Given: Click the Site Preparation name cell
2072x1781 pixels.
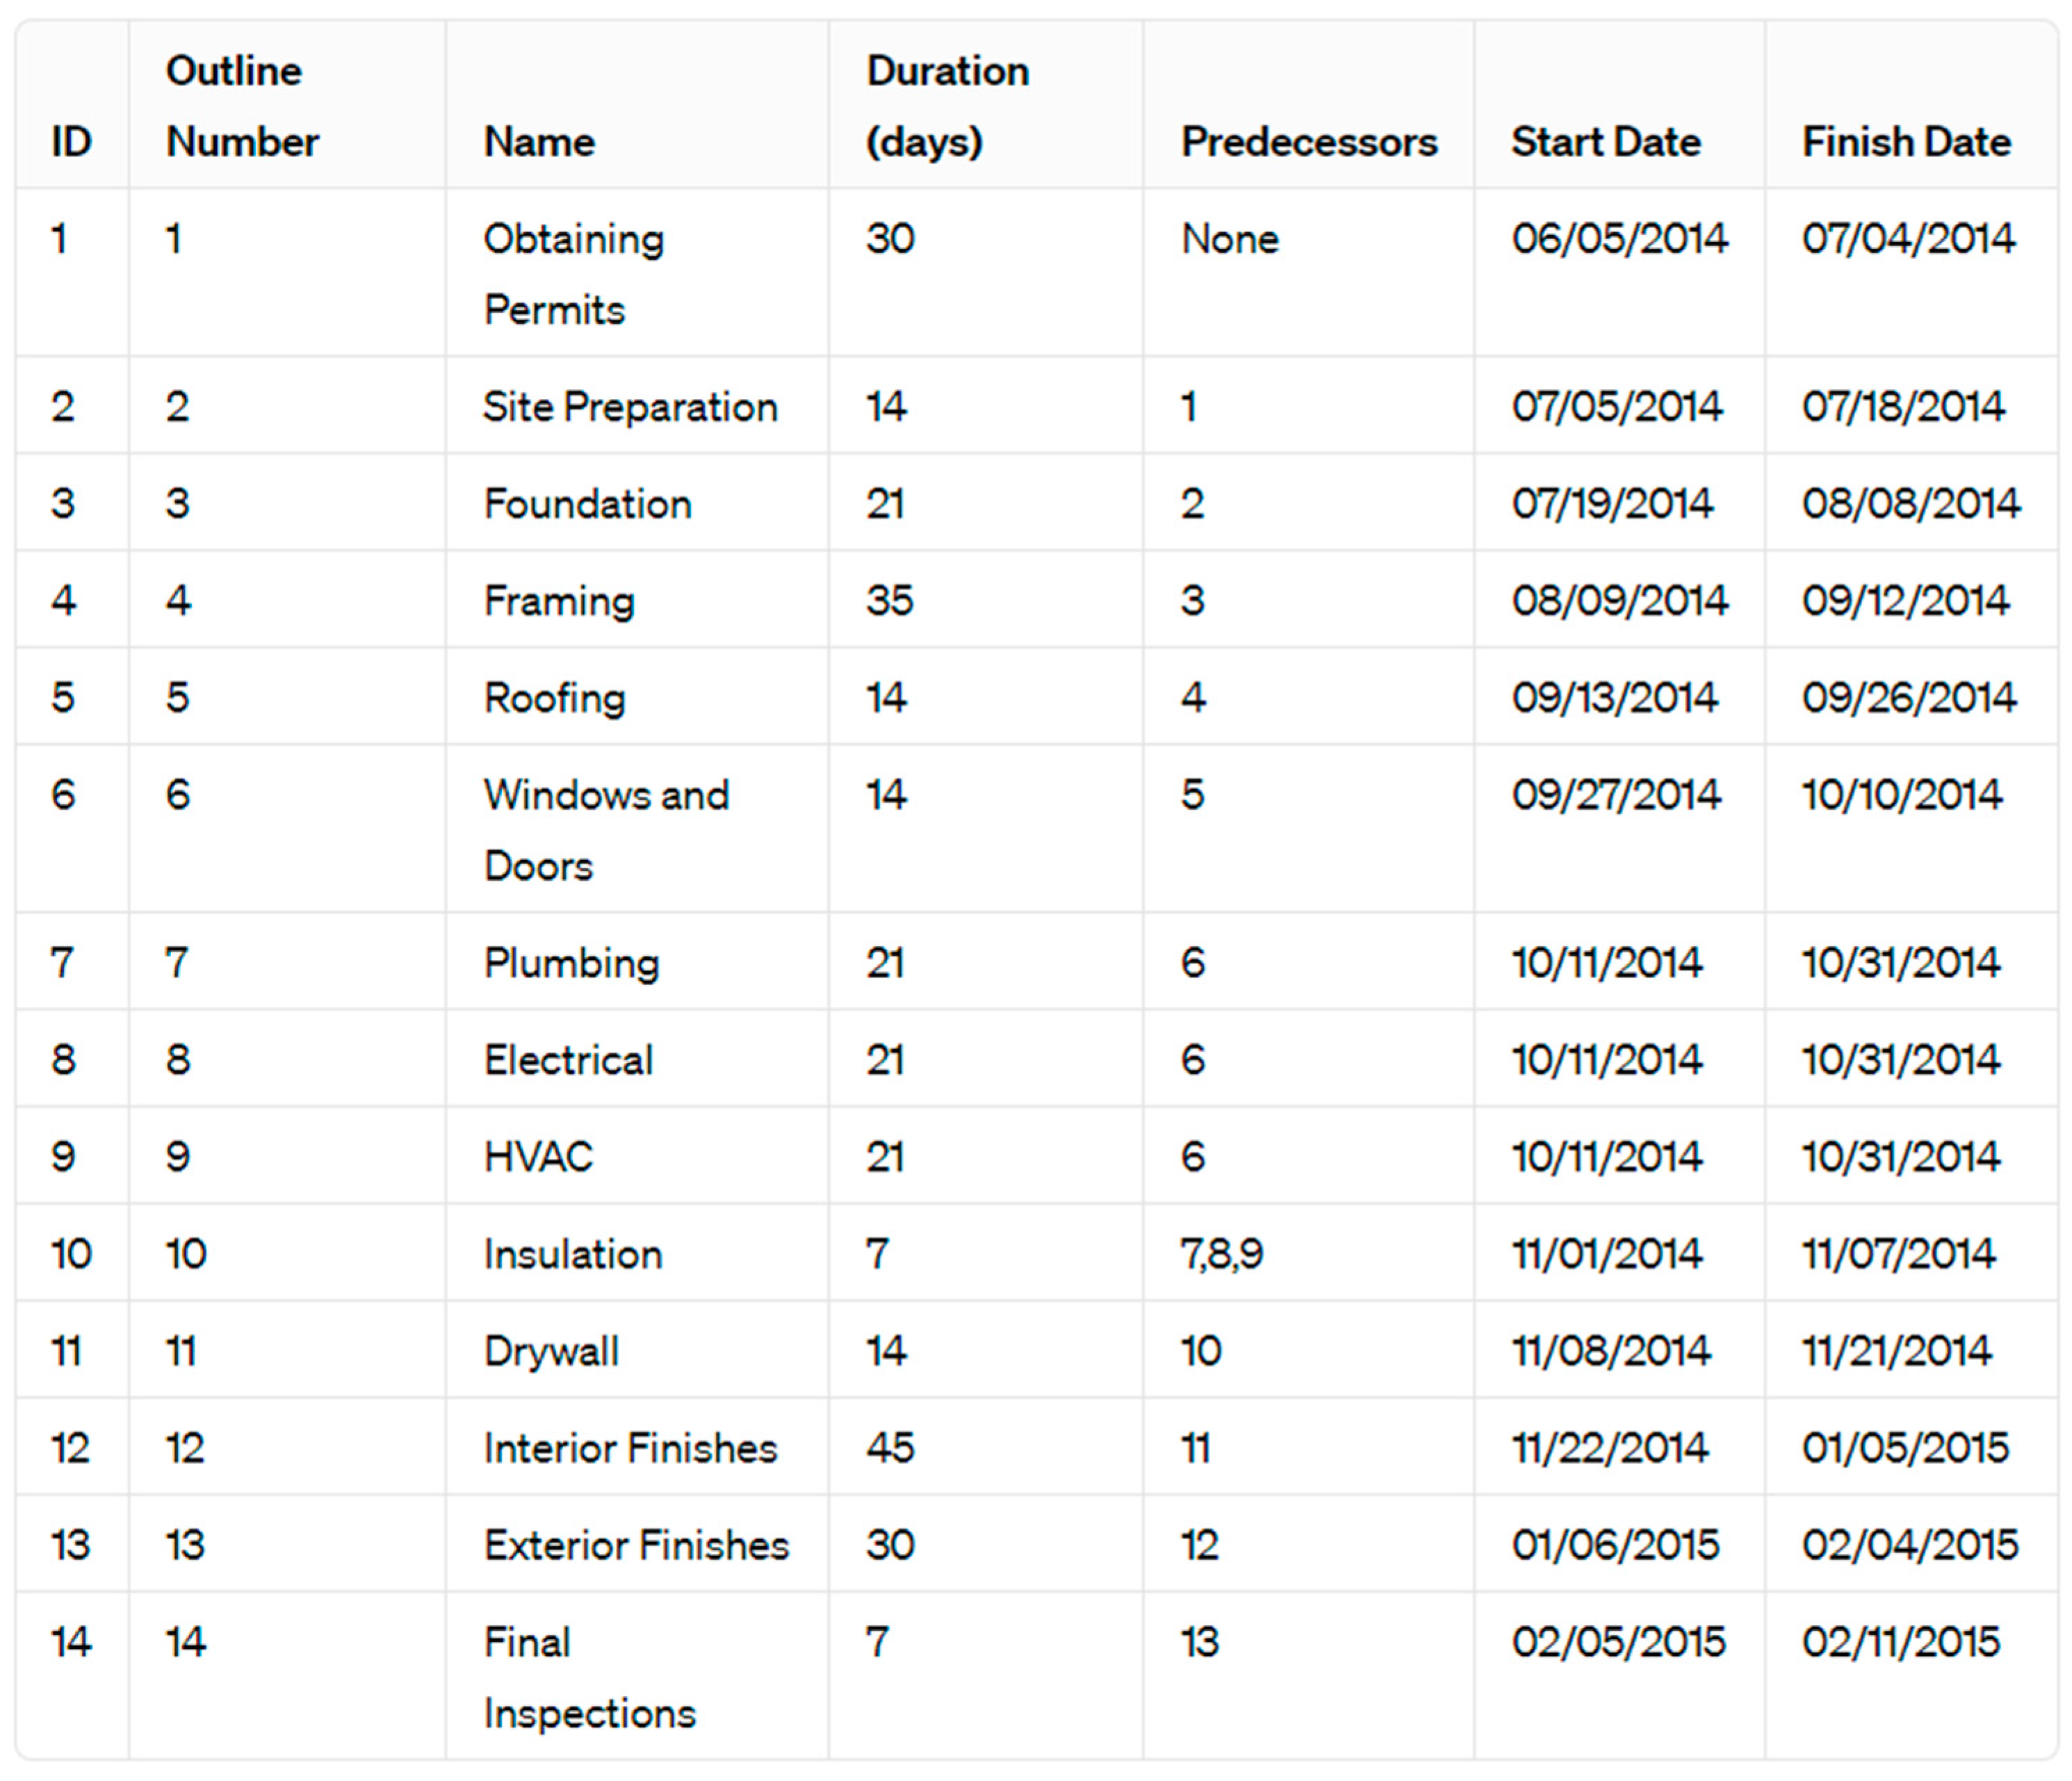Looking at the screenshot, I should click(x=630, y=407).
